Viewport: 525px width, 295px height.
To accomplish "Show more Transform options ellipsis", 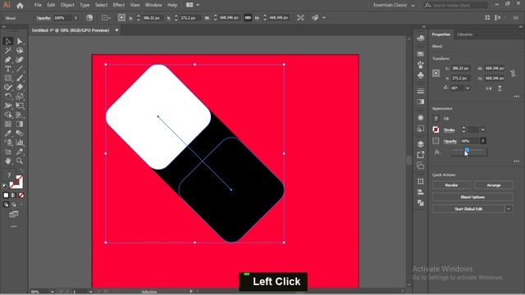I will coord(516,97).
